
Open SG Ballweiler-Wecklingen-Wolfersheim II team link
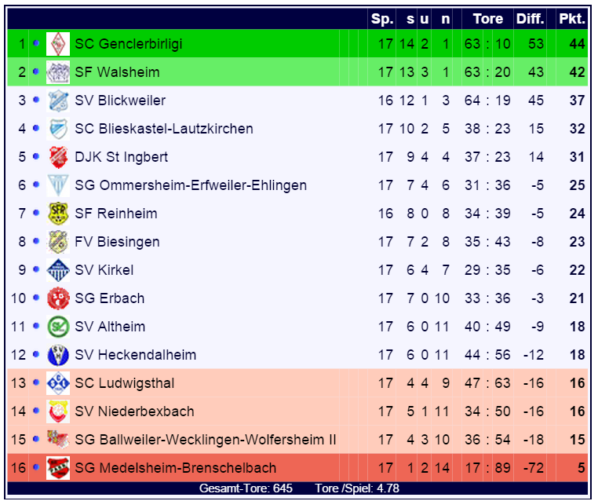(x=206, y=440)
